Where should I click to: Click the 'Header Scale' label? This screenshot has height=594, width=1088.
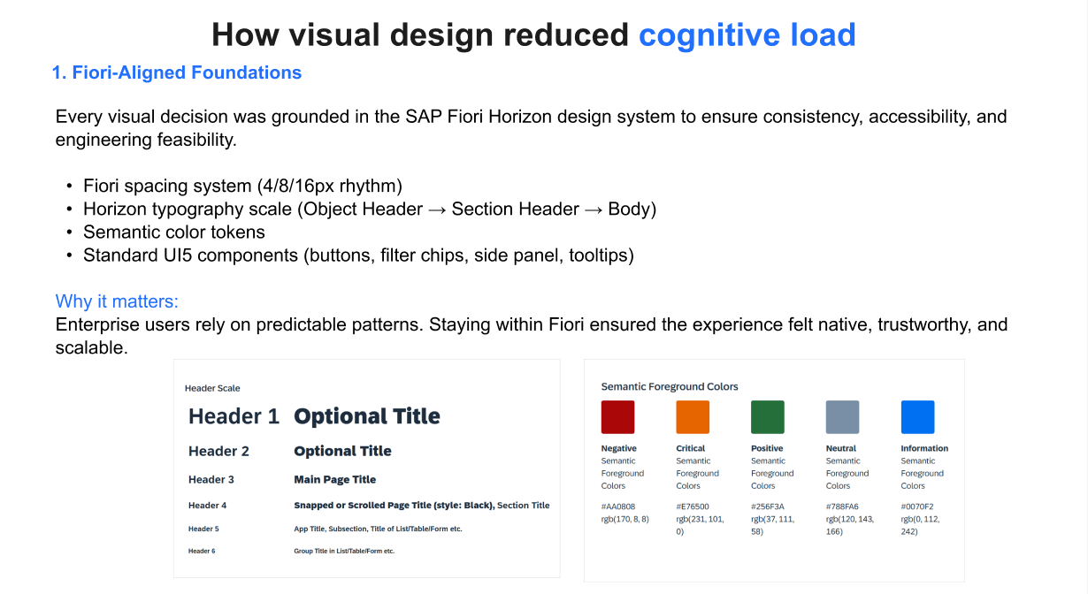[212, 388]
